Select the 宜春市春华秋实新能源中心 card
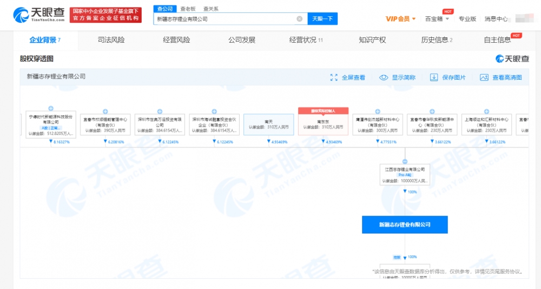Viewport: 541px width, 289px height. click(432, 124)
